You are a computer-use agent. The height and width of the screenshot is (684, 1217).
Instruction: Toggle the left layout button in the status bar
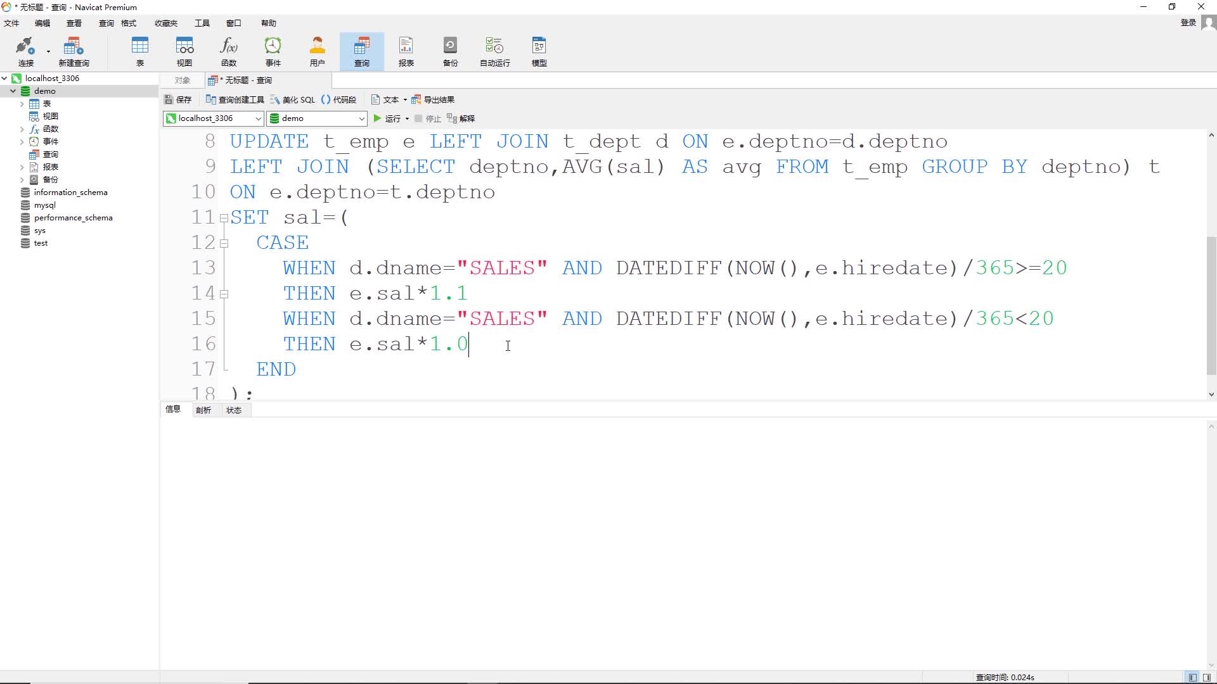point(1192,677)
